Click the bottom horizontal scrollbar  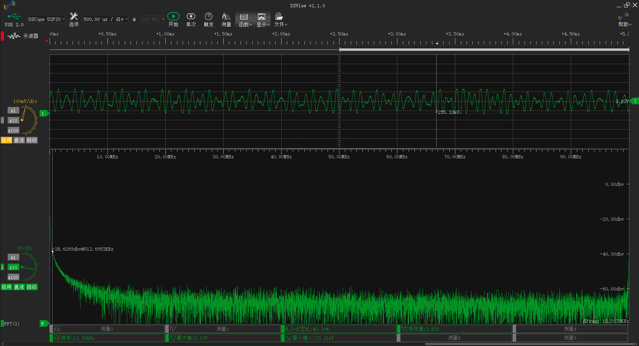pyautogui.click(x=530, y=344)
